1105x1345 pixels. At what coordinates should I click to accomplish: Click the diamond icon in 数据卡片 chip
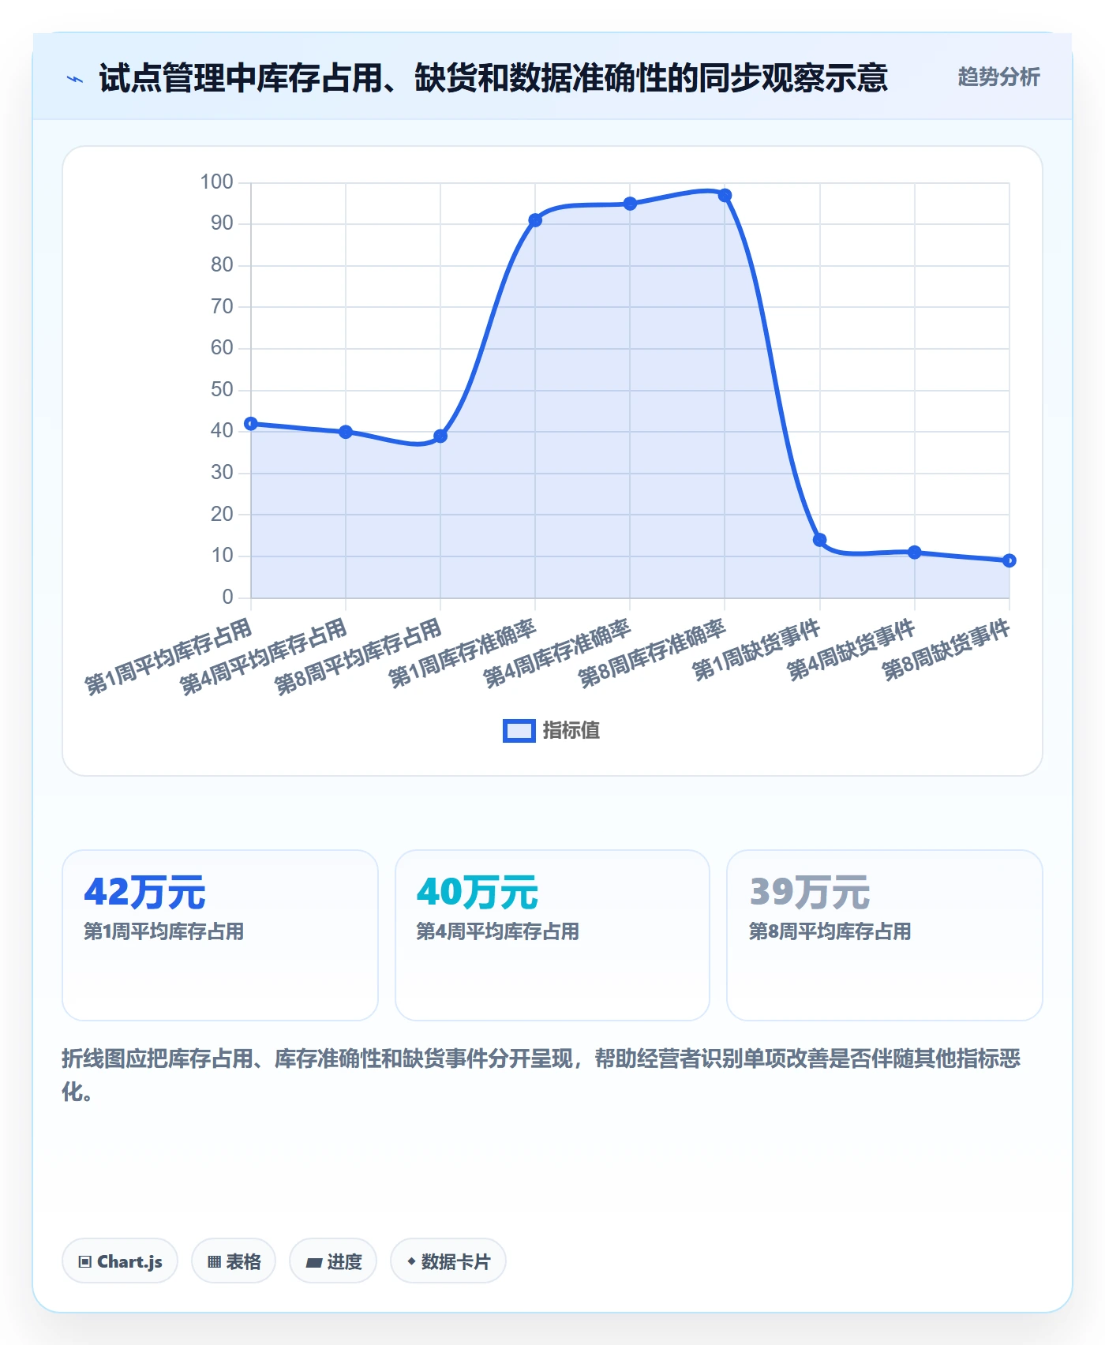[x=411, y=1261]
